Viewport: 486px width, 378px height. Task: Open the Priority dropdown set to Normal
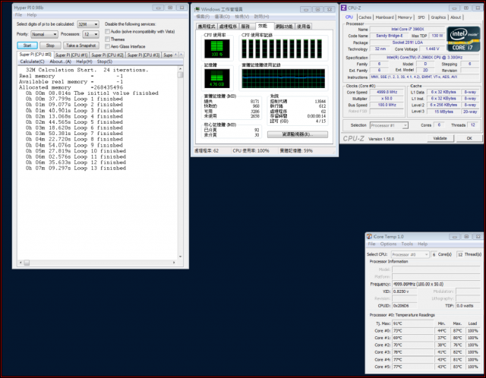coord(44,34)
